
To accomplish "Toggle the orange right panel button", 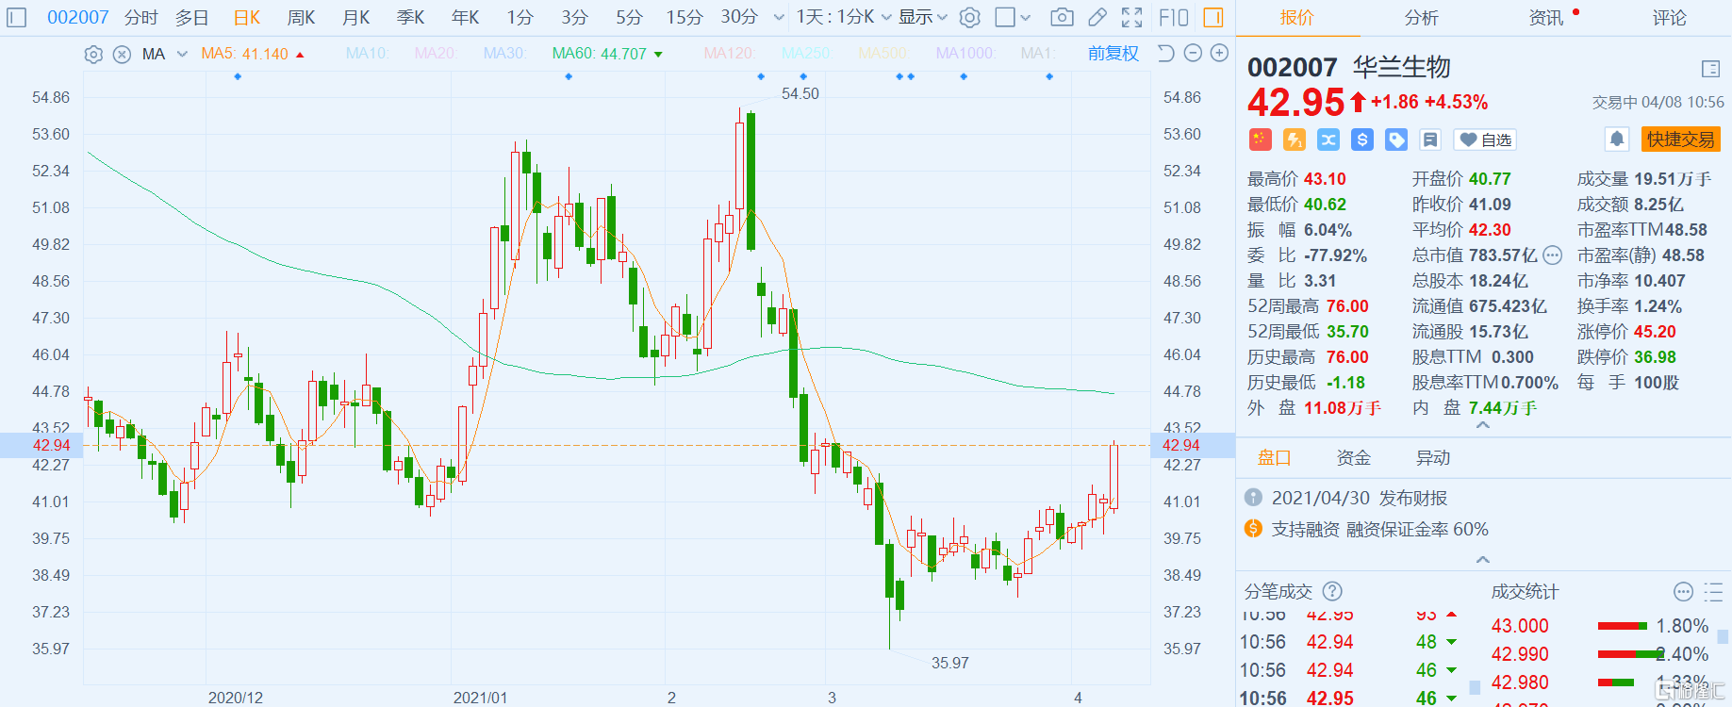I will (x=1213, y=17).
